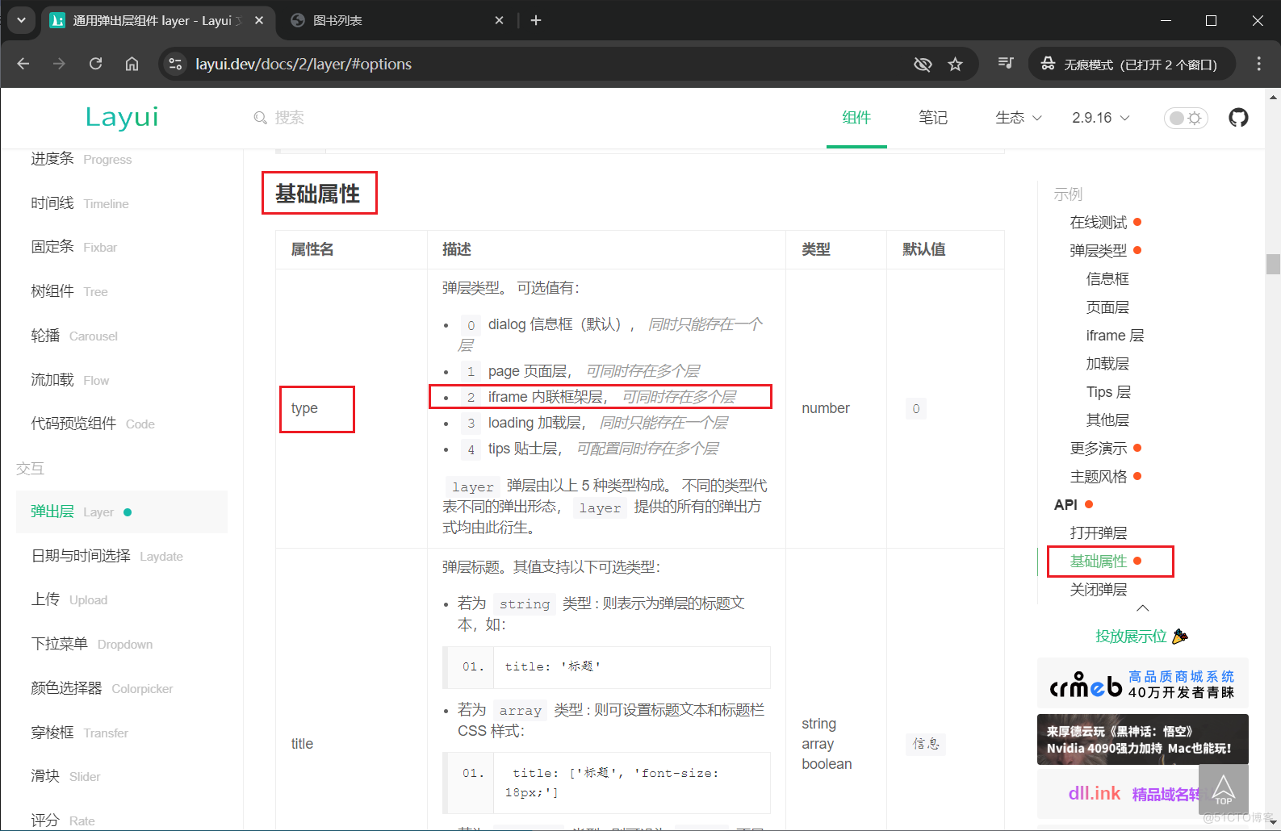Open the browser home page

coord(132,64)
